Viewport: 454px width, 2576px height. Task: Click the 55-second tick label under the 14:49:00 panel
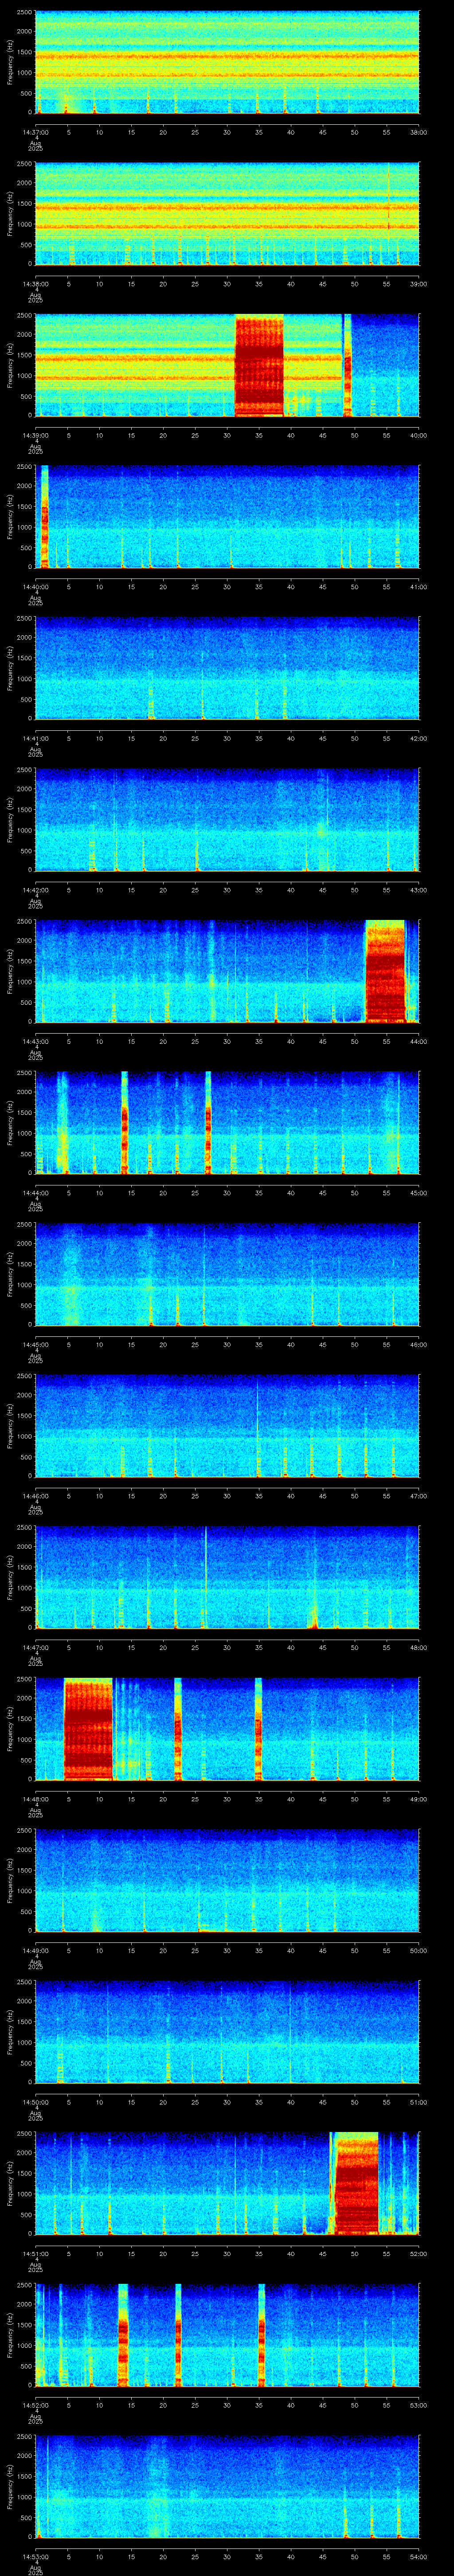coord(386,1950)
